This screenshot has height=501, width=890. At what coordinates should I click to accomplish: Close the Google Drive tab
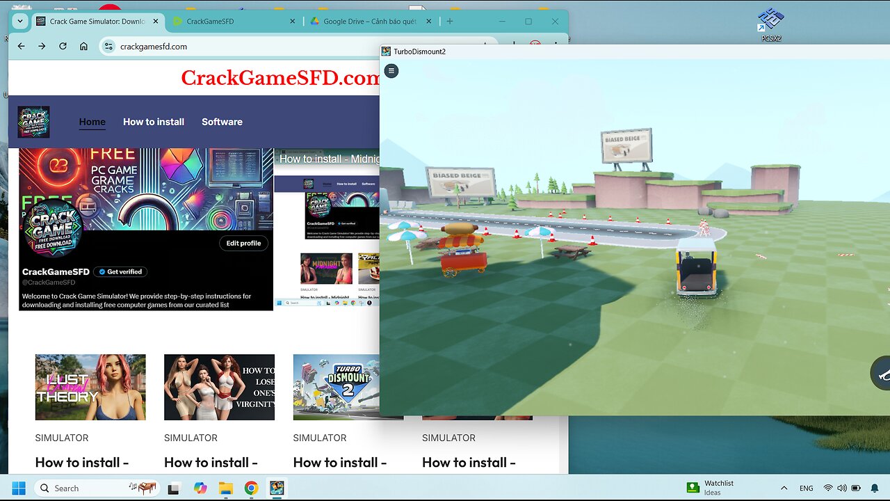(x=429, y=22)
